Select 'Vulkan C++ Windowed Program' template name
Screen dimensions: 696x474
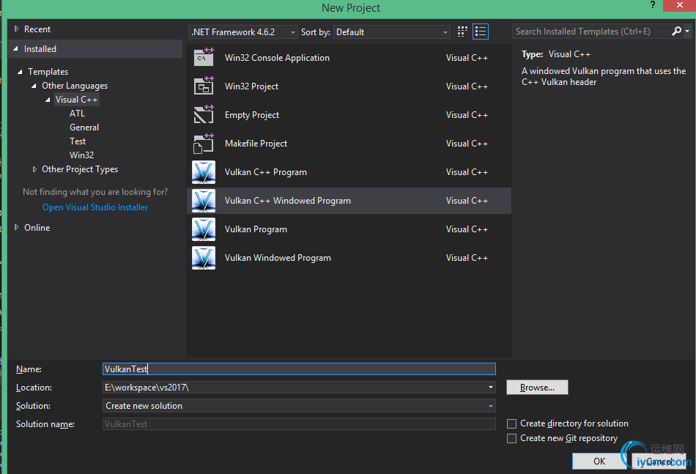click(288, 201)
